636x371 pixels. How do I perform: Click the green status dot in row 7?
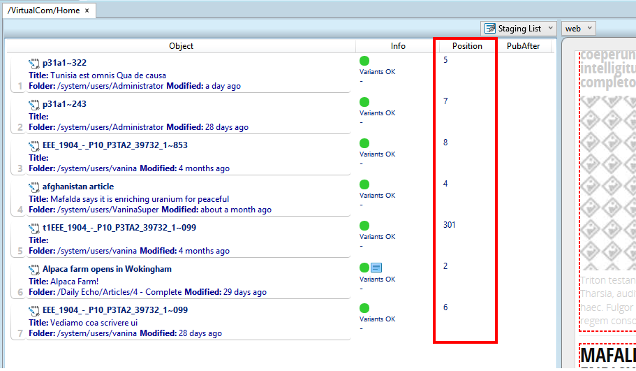(364, 308)
